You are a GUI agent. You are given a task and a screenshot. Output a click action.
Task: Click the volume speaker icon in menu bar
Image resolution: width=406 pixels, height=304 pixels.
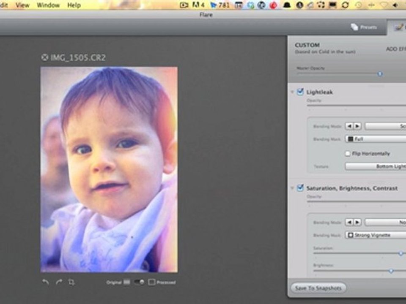tap(395, 5)
